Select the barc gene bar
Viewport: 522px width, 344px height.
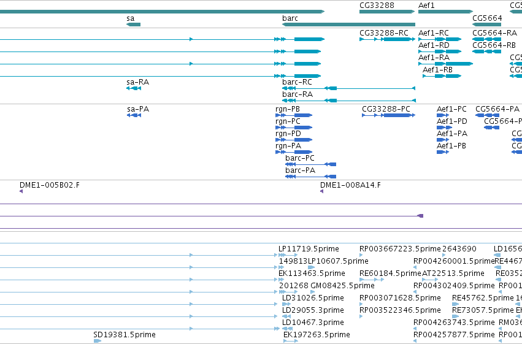coord(348,25)
